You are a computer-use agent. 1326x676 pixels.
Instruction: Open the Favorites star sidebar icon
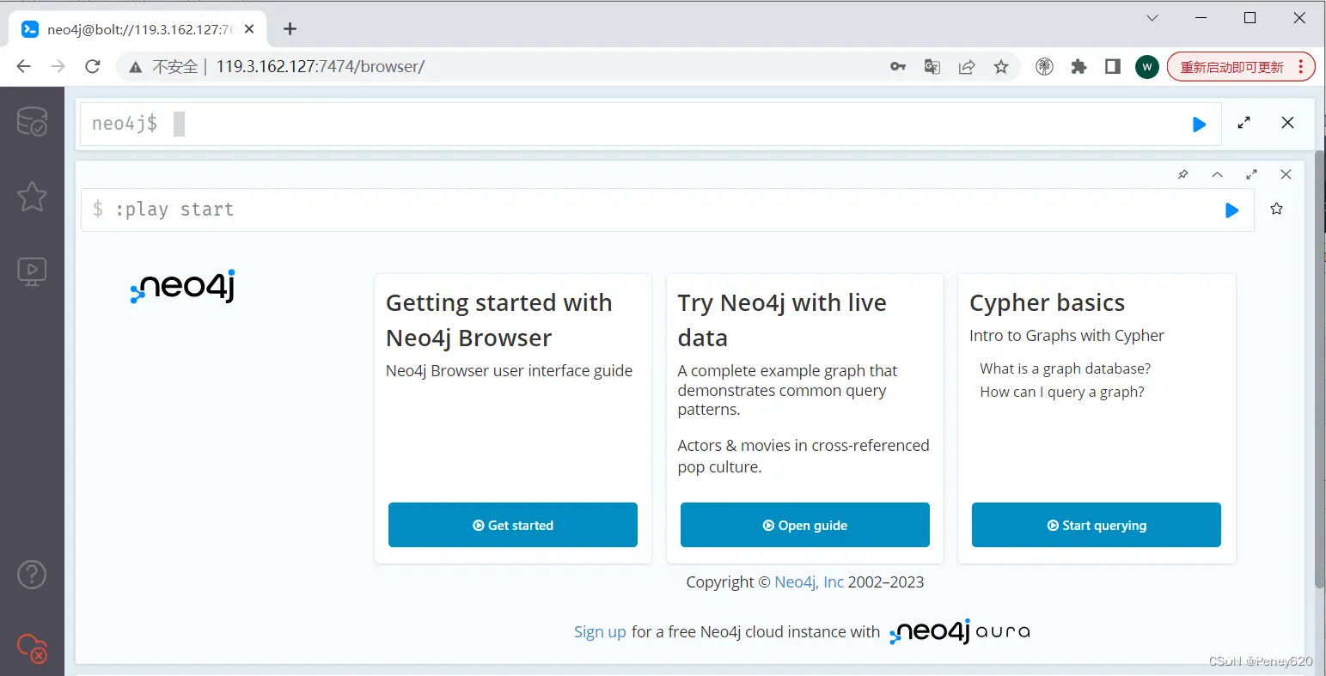pos(32,197)
